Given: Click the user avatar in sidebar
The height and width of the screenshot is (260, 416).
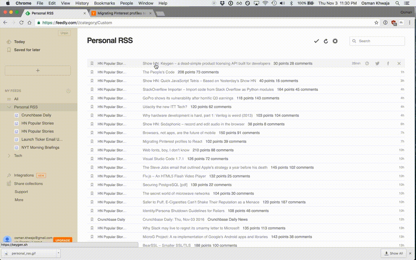Looking at the screenshot, I should (x=7, y=239).
